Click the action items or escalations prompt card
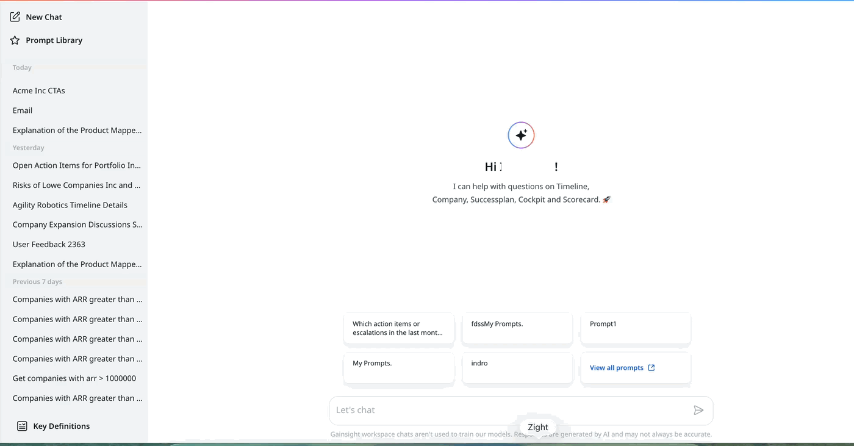This screenshot has height=446, width=854. pos(398,328)
